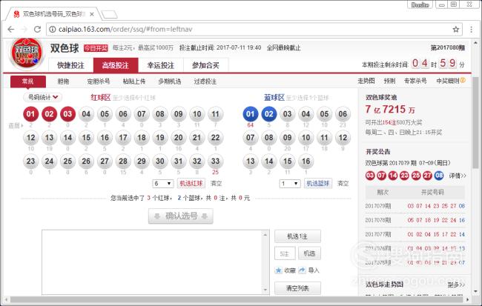Click the horizontal scrollbar at the bottom

tap(236, 299)
